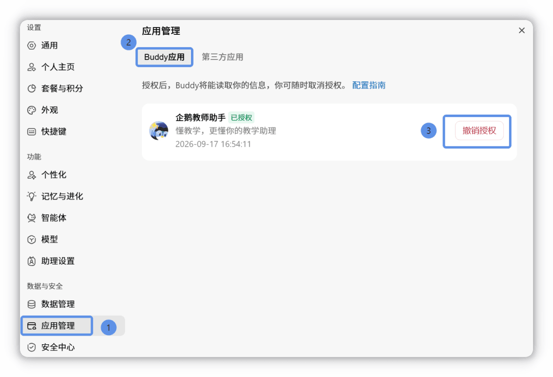Viewport: 553px width, 377px height.
Task: Switch to the Buddy应用 tab
Action: [164, 57]
